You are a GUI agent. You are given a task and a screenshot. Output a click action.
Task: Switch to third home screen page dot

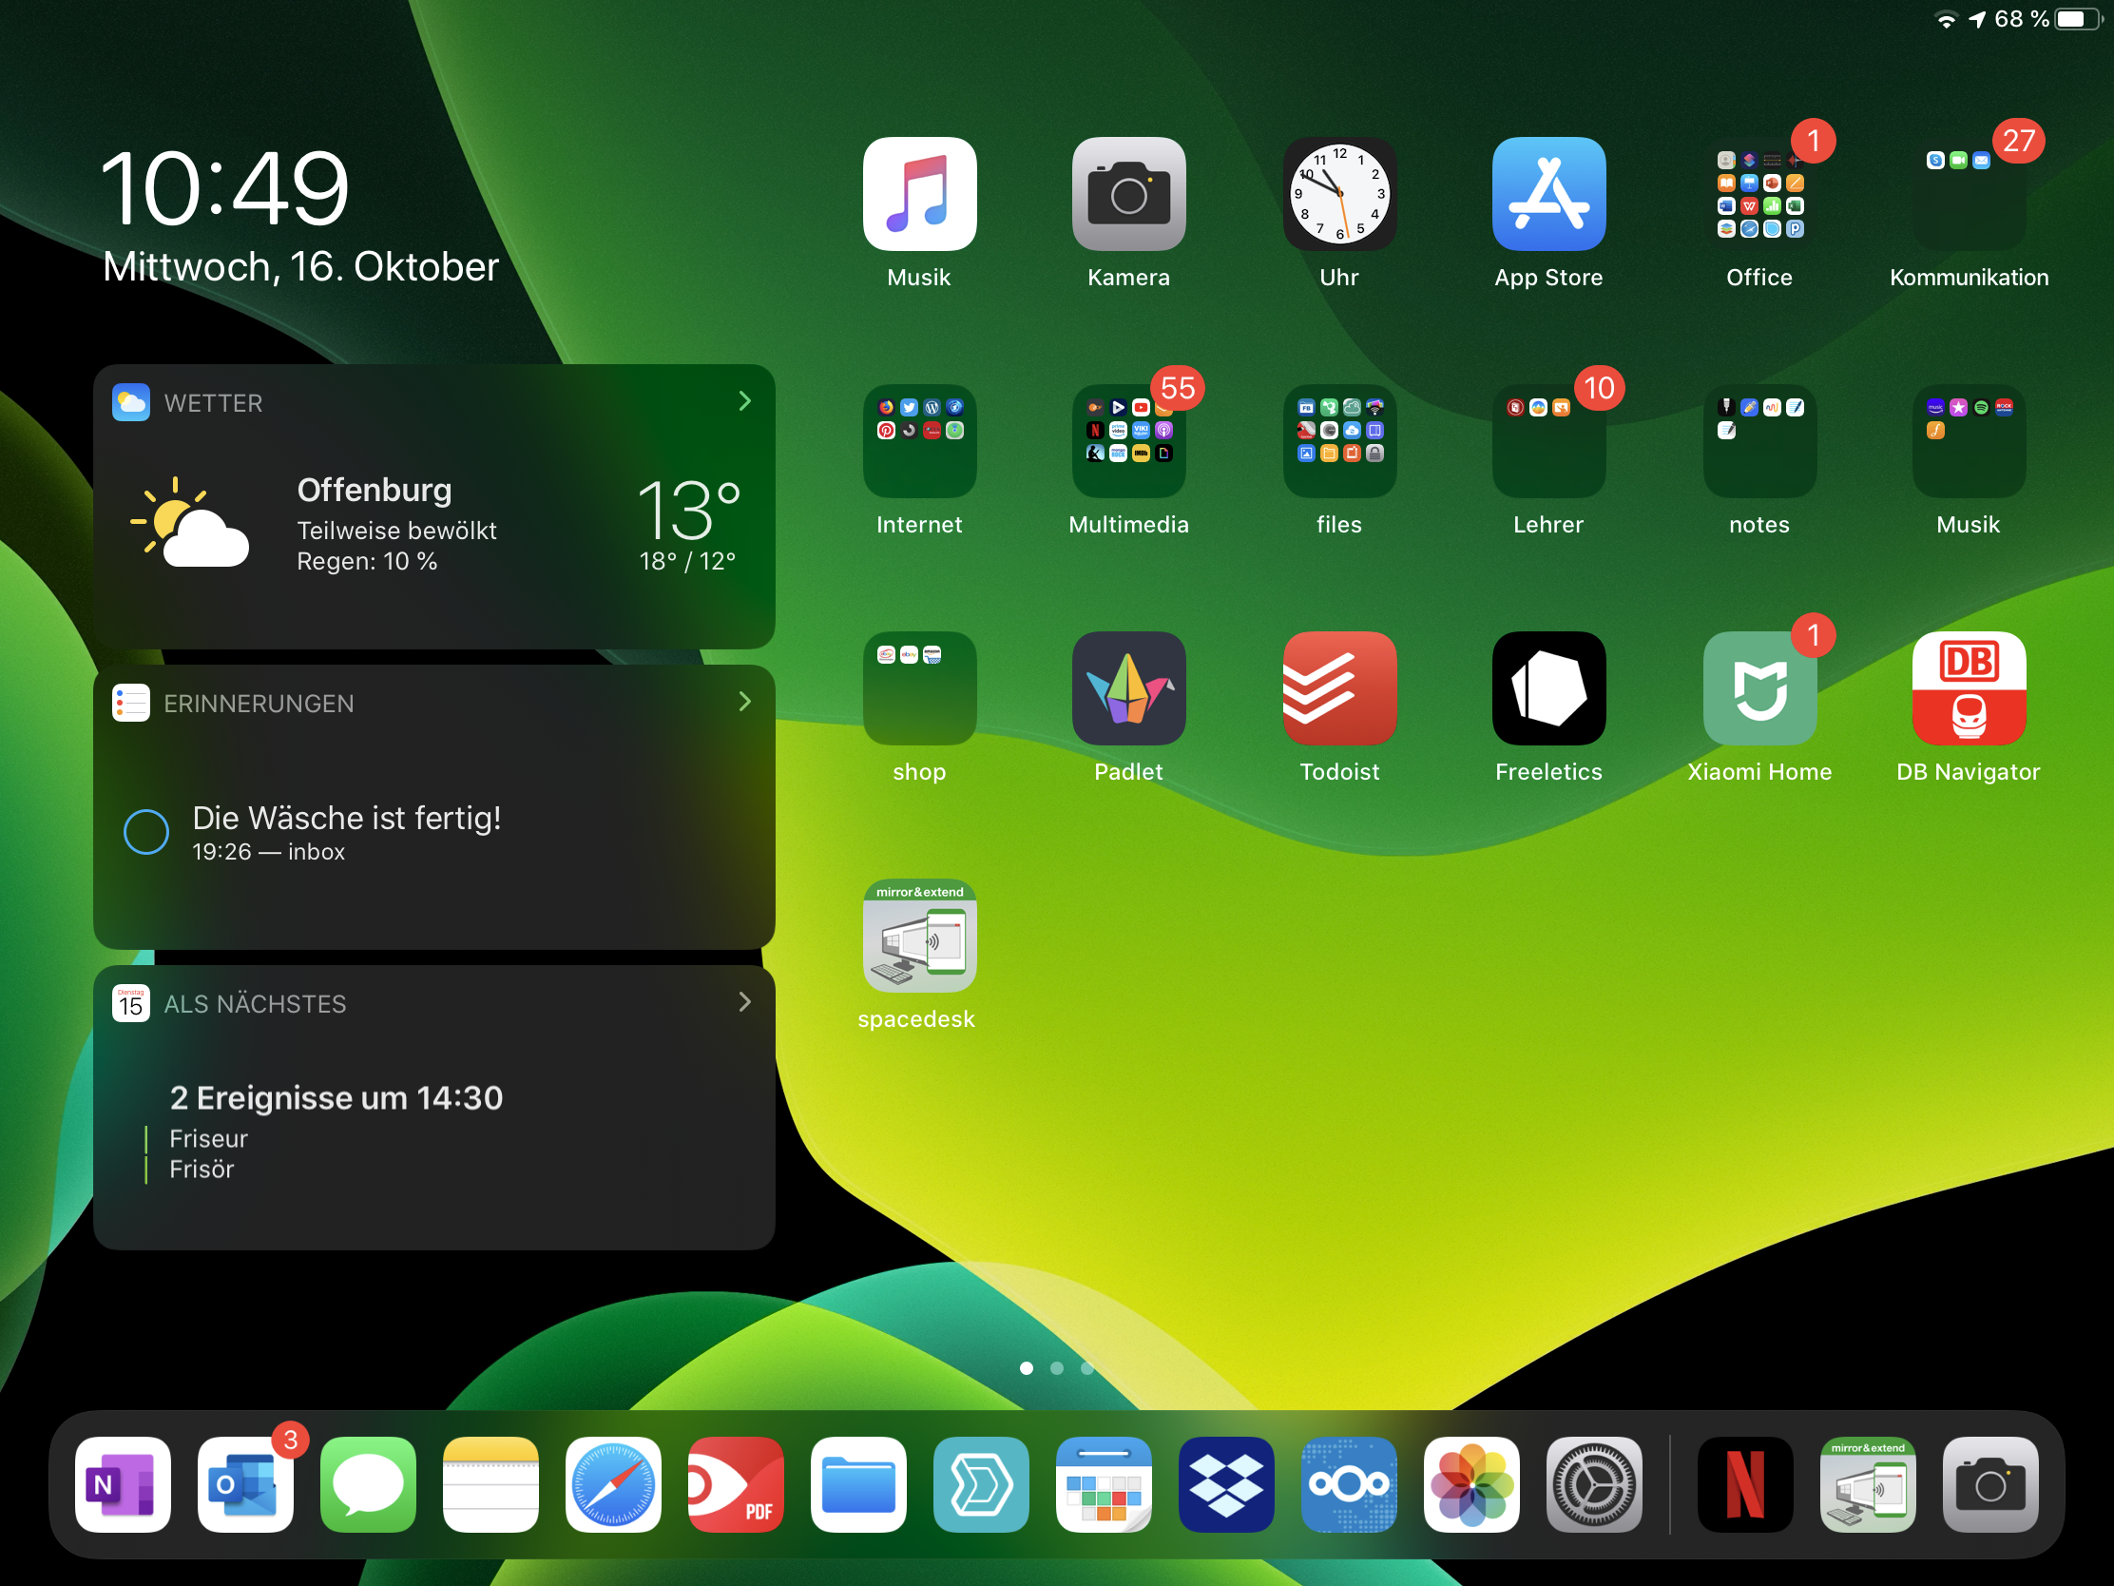[1087, 1368]
